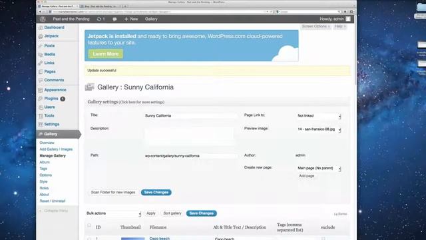
Task: Click Scan Folder for new images button
Action: coord(113,193)
